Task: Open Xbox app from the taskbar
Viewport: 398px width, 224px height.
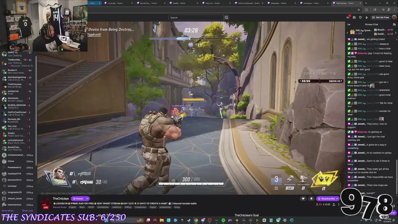Action: pos(278,220)
